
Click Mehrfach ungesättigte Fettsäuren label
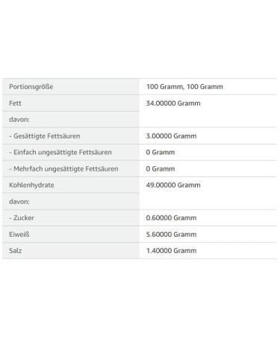[63, 168]
